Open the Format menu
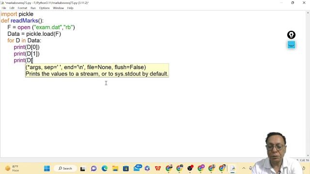This screenshot has height=174, width=310. (22, 8)
